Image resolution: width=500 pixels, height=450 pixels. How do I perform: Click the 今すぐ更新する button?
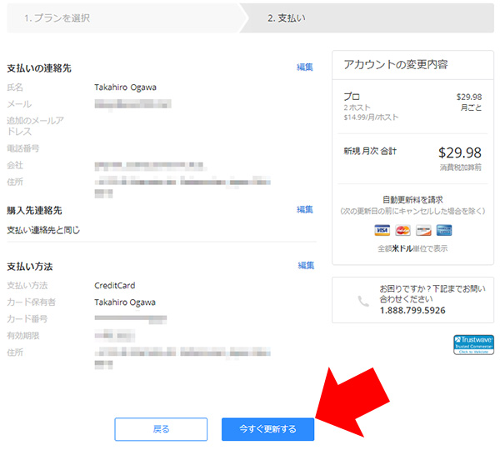[267, 429]
